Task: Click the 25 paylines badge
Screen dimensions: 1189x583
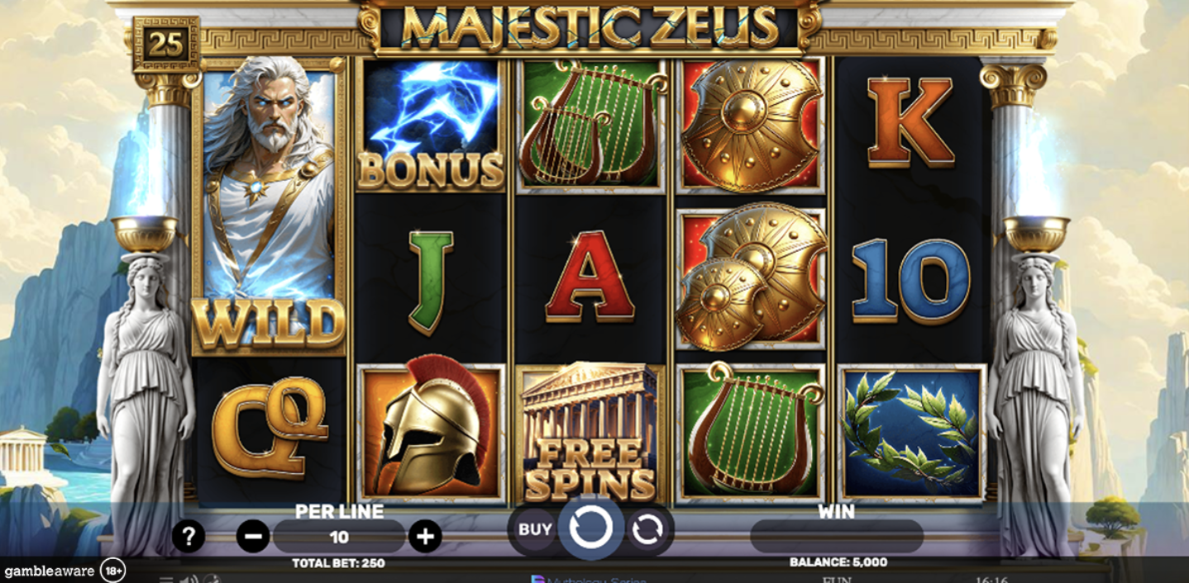Action: pos(166,44)
